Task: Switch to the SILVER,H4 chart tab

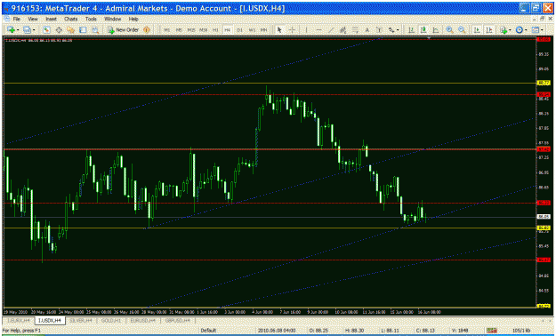Action: tap(80, 320)
